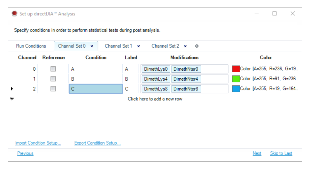Click the DimethNter8 modification tag

coord(186,89)
